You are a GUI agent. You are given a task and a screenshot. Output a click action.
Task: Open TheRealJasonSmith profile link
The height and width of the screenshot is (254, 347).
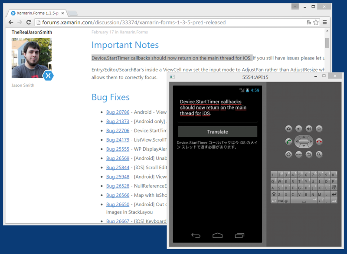coord(32,32)
